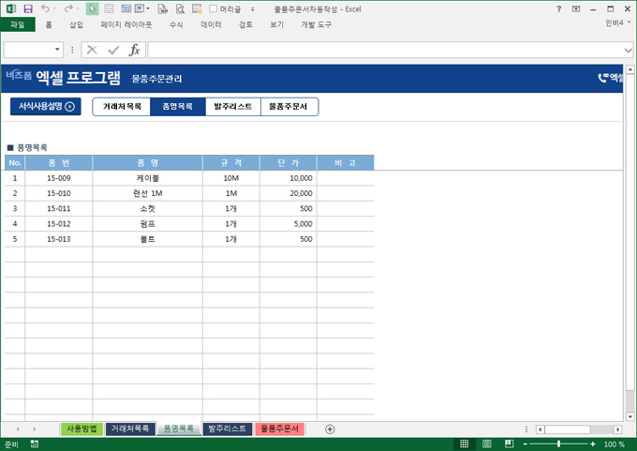
Task: Click the vertical scrollbar down arrow
Action: pyautogui.click(x=630, y=416)
